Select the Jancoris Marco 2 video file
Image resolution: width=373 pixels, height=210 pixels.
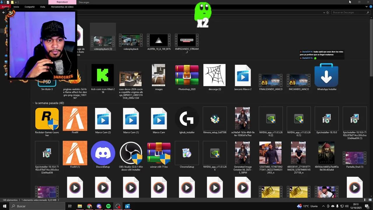click(x=243, y=76)
